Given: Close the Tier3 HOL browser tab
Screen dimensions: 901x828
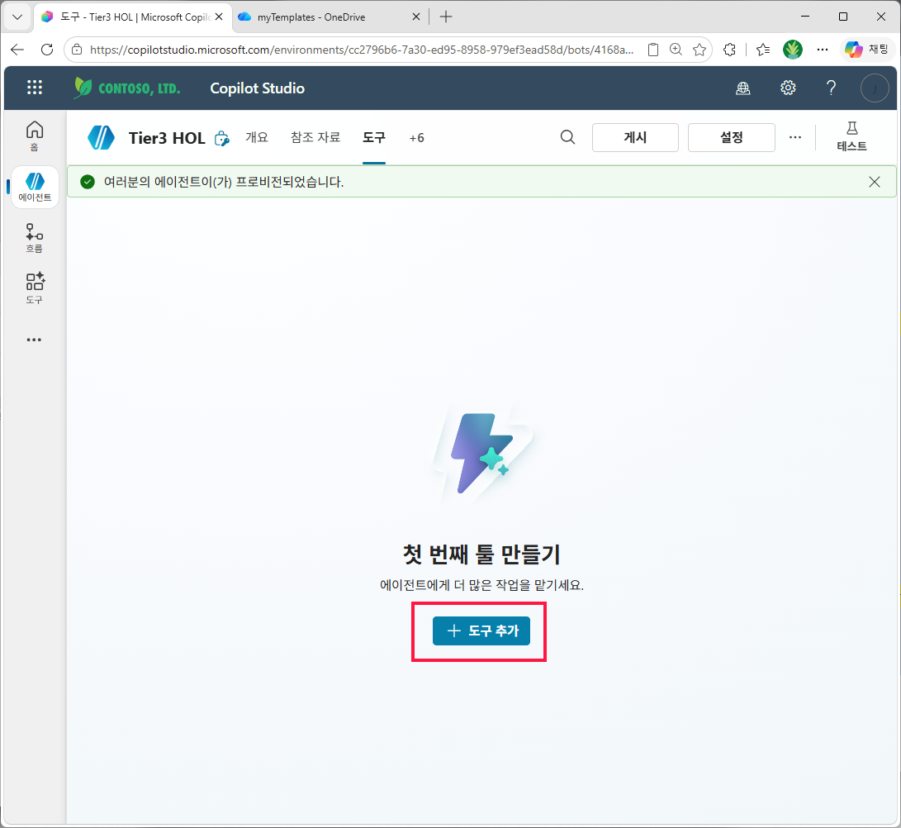Looking at the screenshot, I should coord(219,17).
